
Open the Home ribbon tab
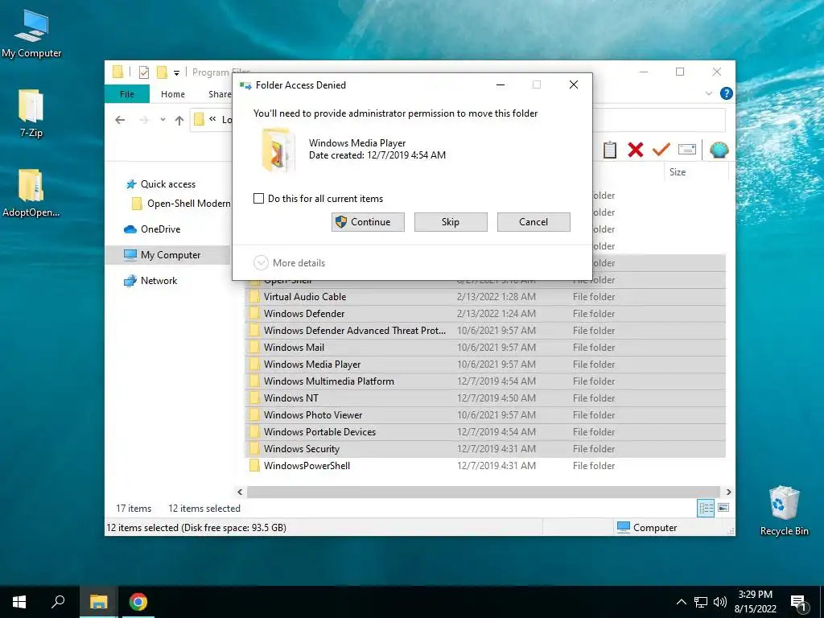click(x=173, y=94)
